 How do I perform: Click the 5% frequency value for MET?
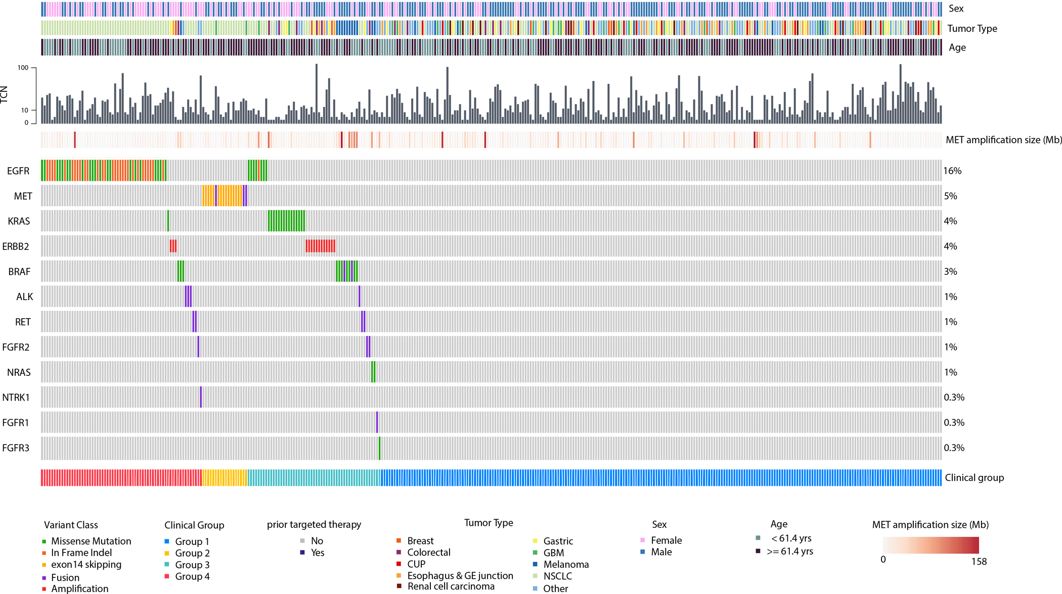(x=951, y=196)
